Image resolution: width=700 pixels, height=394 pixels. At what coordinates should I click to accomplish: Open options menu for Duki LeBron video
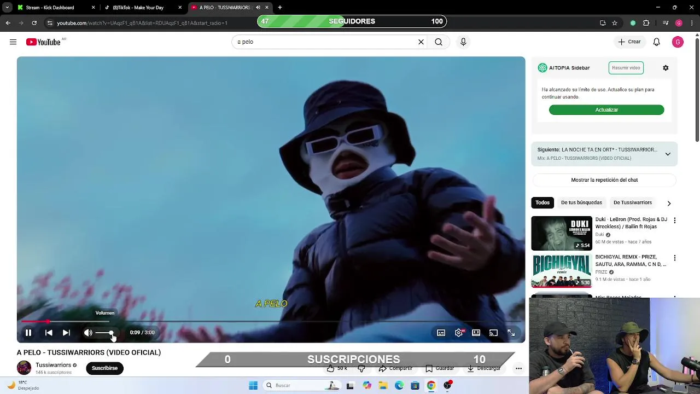pos(674,221)
